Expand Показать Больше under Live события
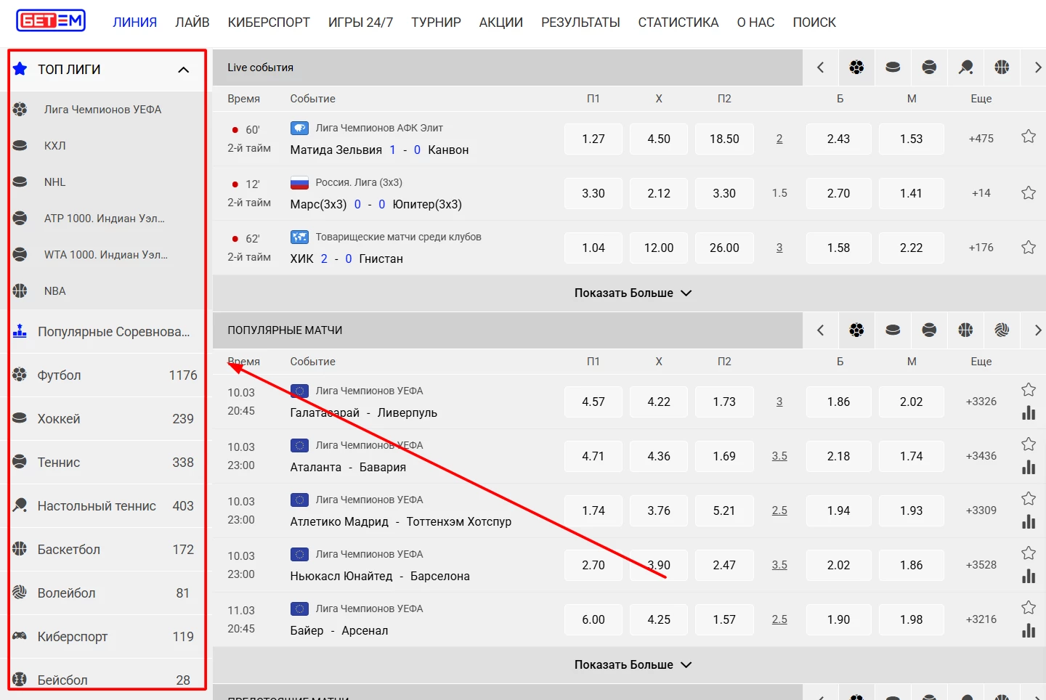Viewport: 1046px width, 700px height. coord(632,293)
